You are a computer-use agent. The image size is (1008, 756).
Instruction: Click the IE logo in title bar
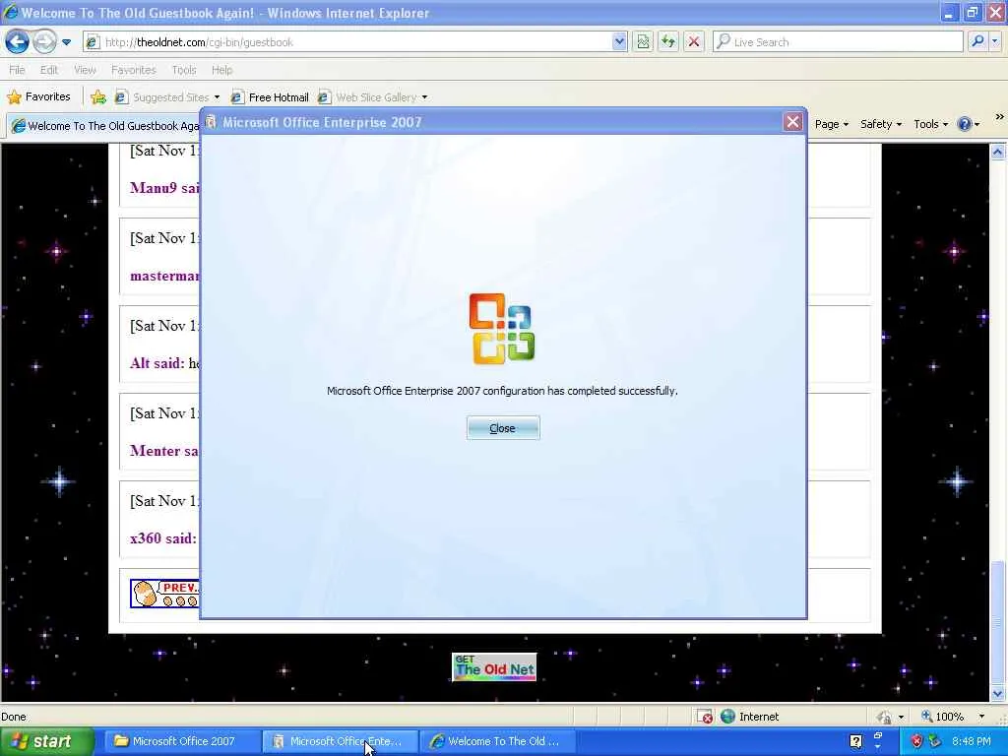(10, 12)
